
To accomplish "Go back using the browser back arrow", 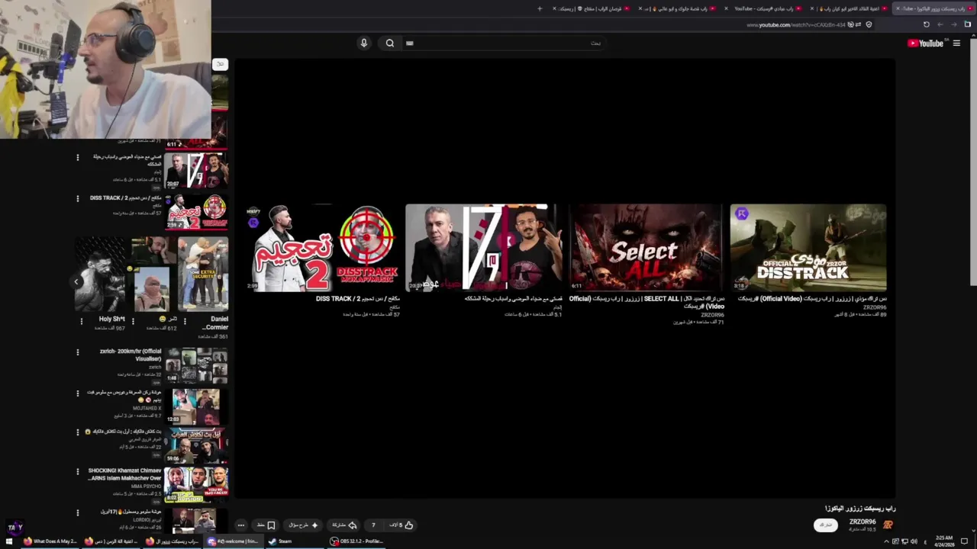I will click(954, 24).
